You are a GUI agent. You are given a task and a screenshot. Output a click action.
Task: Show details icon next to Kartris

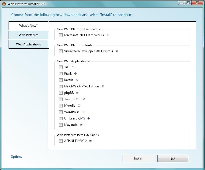[77, 80]
